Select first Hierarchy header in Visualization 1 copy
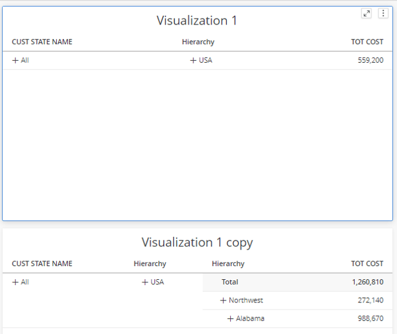 150,263
